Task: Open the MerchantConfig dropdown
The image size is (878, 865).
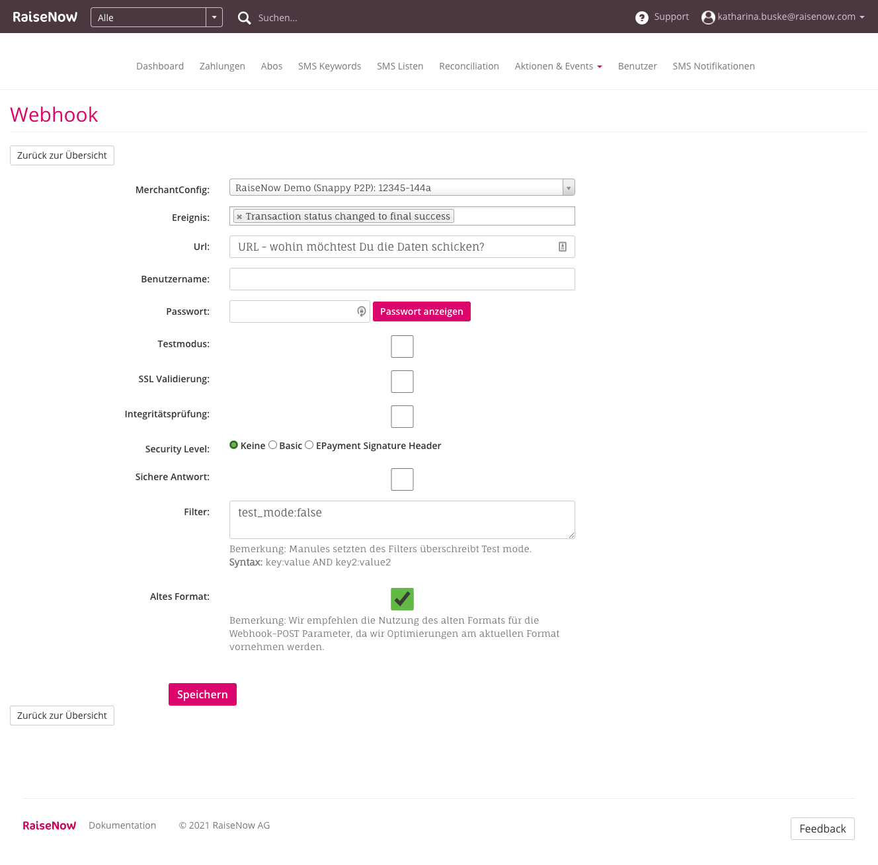Action: 402,188
